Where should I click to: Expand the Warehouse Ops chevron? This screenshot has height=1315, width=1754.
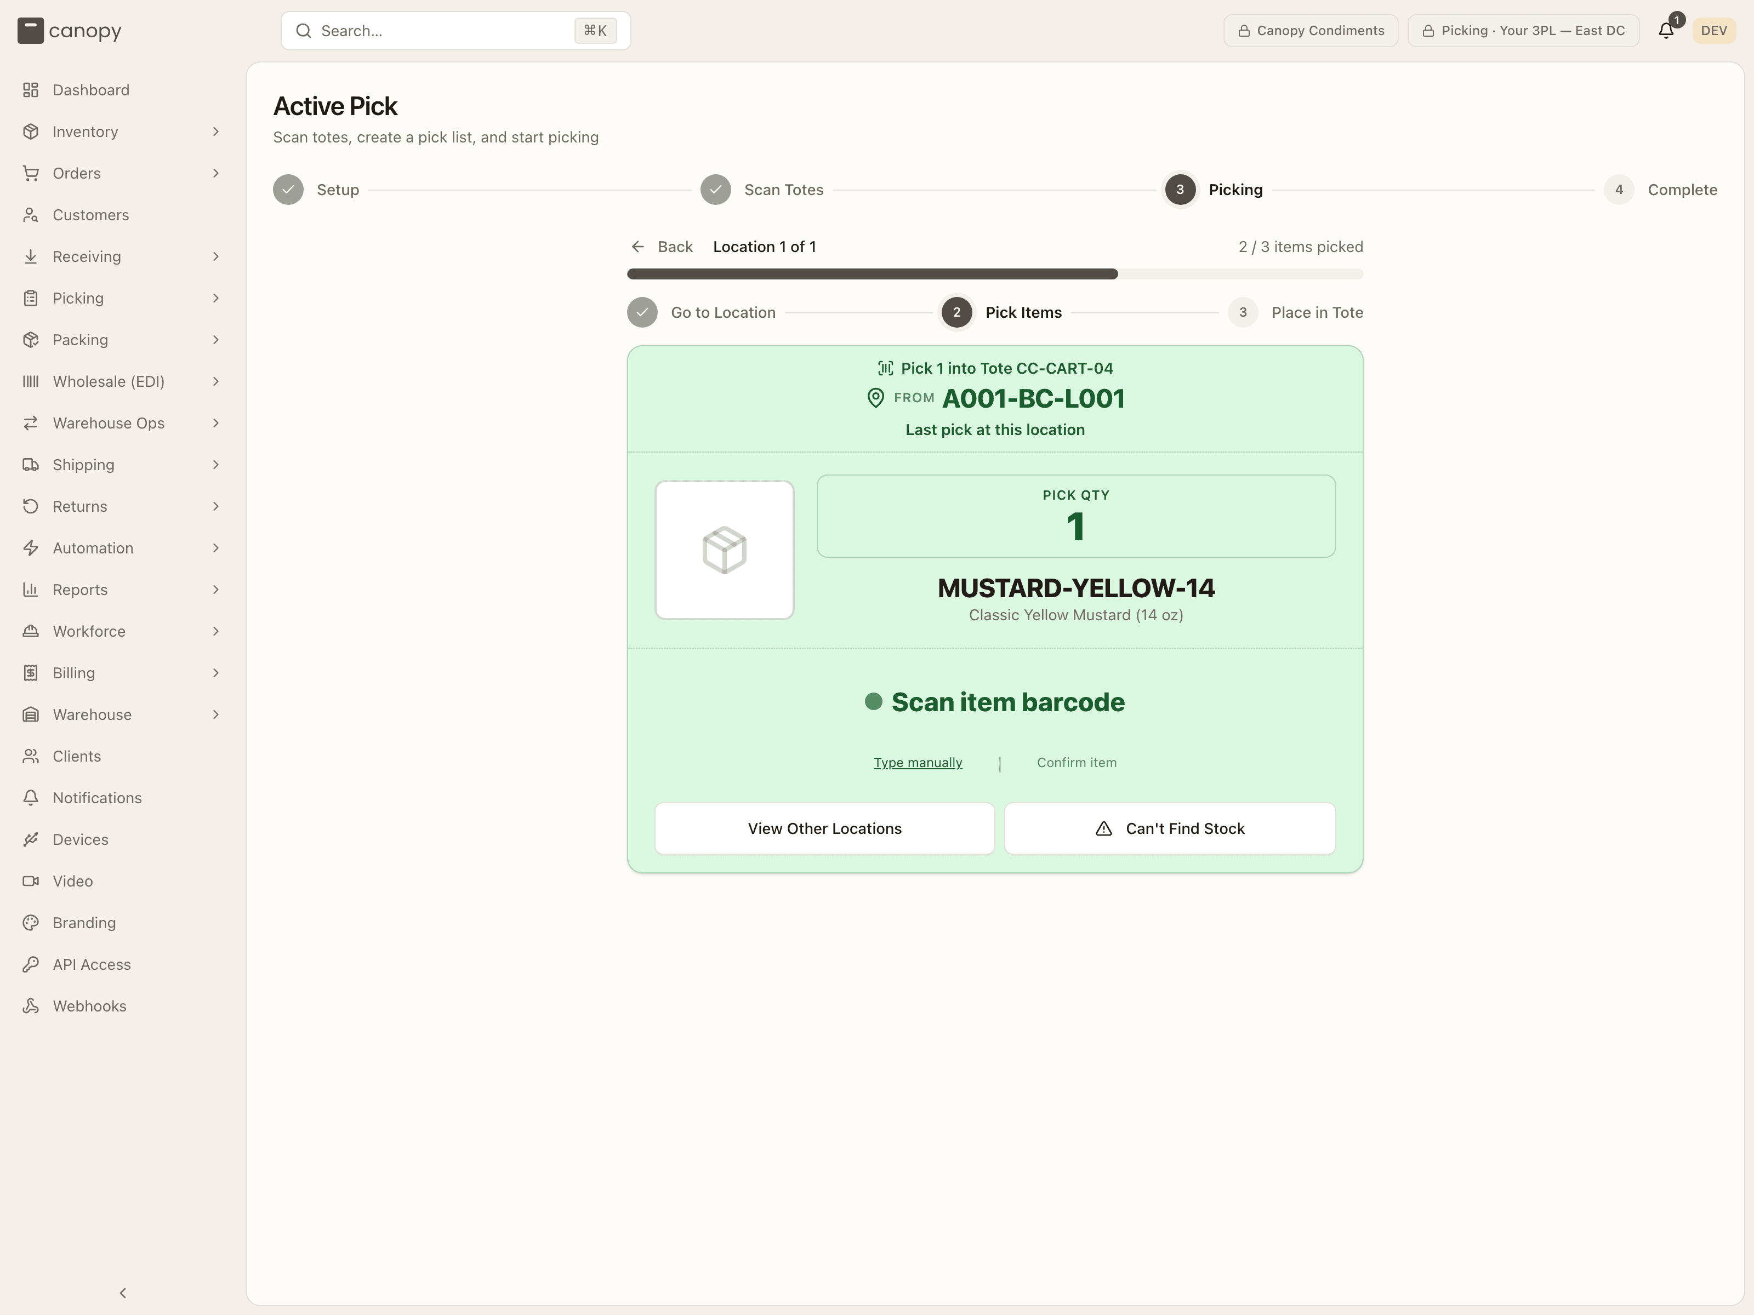pos(215,422)
